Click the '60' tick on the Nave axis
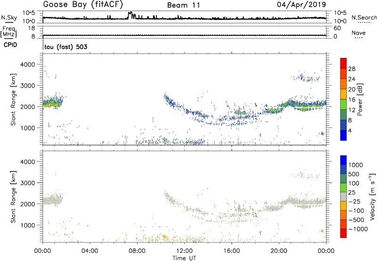 (337, 28)
